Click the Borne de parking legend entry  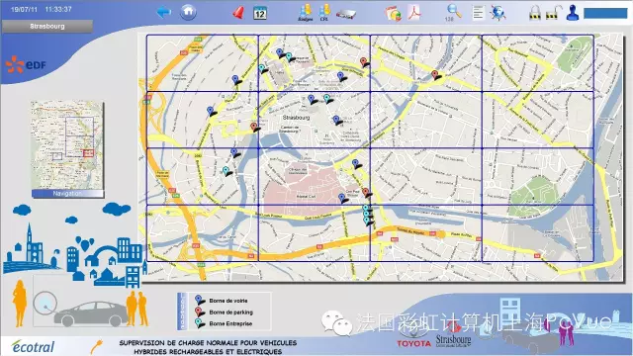pos(224,312)
